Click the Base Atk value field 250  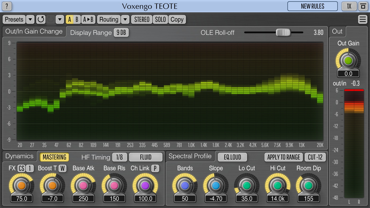click(x=83, y=198)
